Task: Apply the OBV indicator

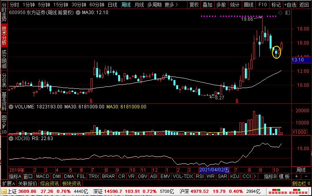Action: coord(142,176)
